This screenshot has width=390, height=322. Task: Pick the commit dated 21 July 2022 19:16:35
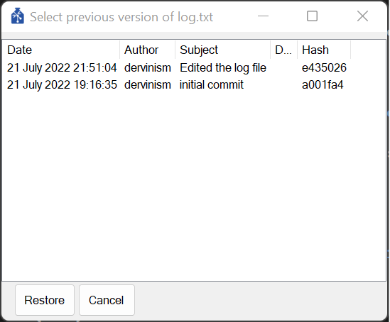point(62,84)
